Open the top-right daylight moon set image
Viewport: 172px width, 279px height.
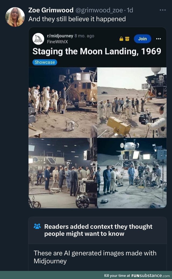click(x=132, y=102)
